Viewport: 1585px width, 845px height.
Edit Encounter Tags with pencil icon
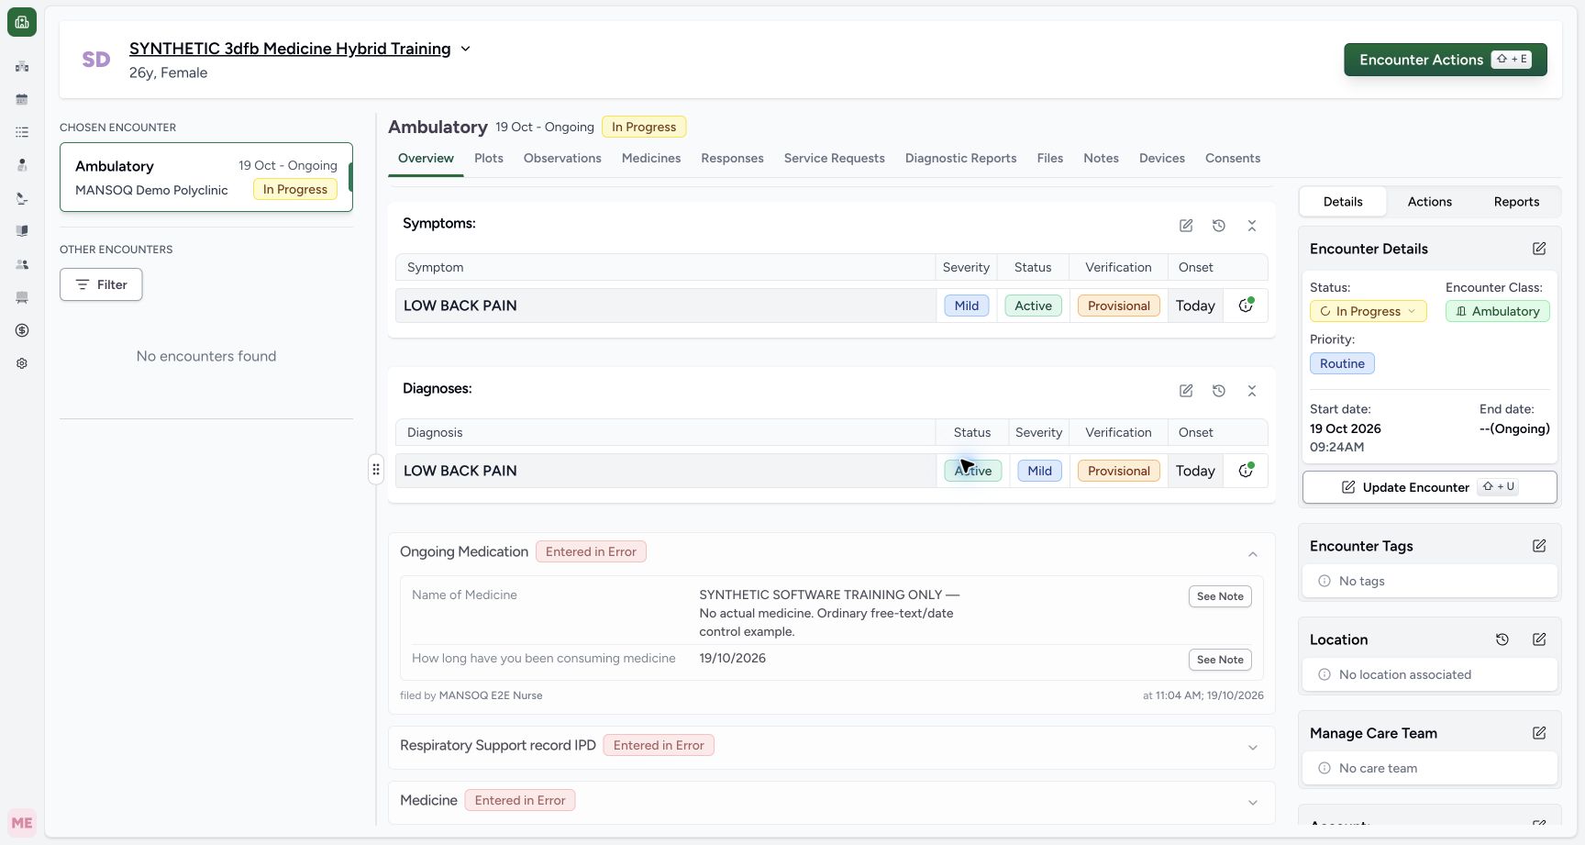tap(1539, 546)
